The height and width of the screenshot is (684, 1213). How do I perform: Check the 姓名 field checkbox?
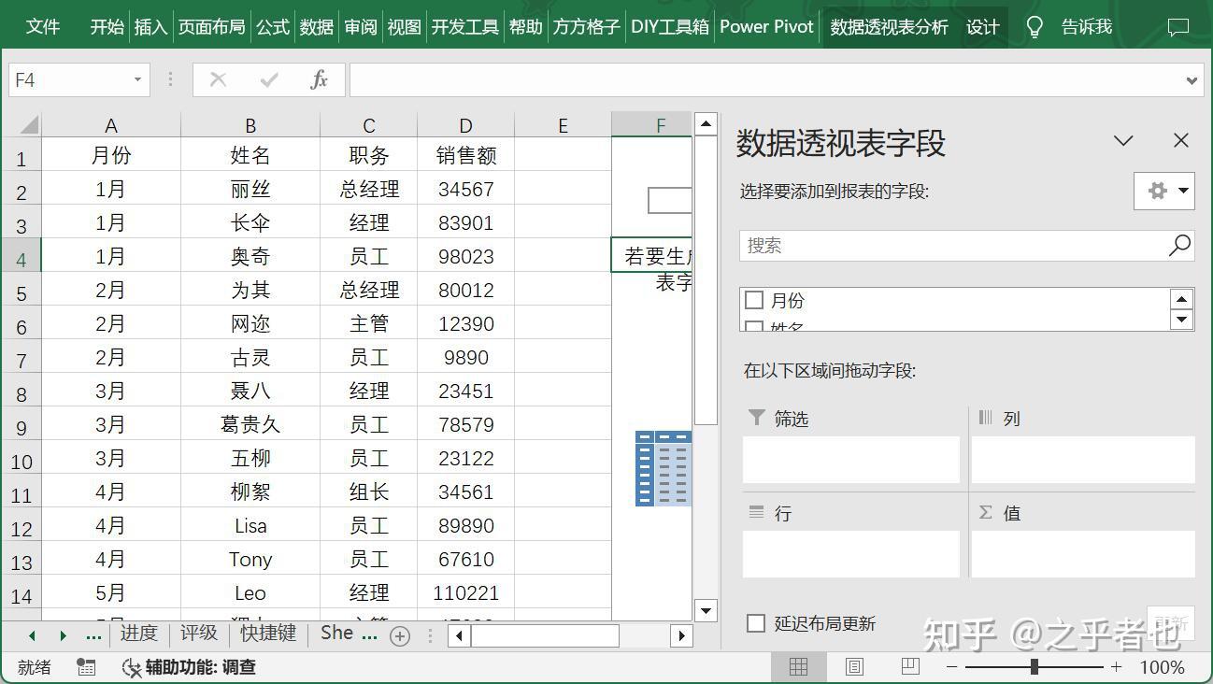click(753, 327)
